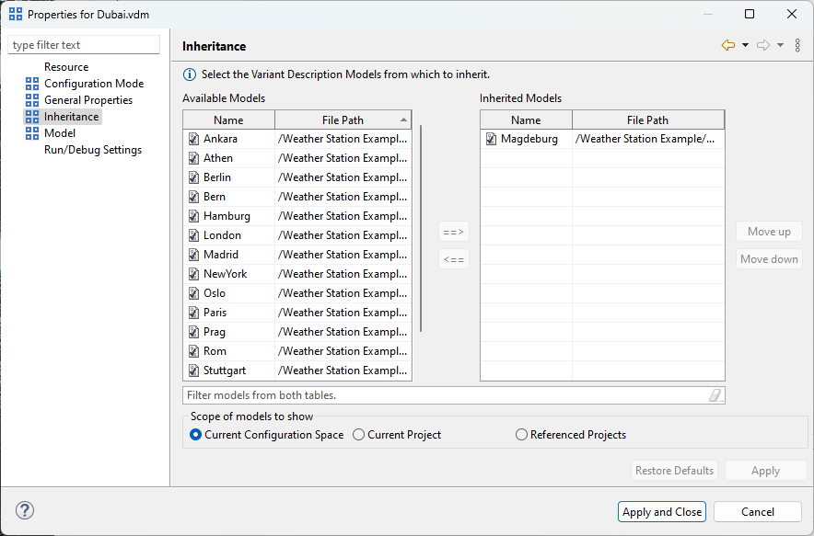Uncheck Magdeburg in Inherited Models

pyautogui.click(x=491, y=138)
